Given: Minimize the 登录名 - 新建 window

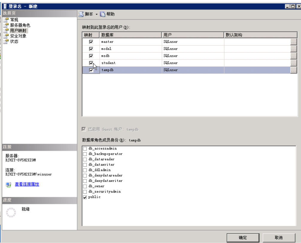Looking at the screenshot, I should coord(287,6).
